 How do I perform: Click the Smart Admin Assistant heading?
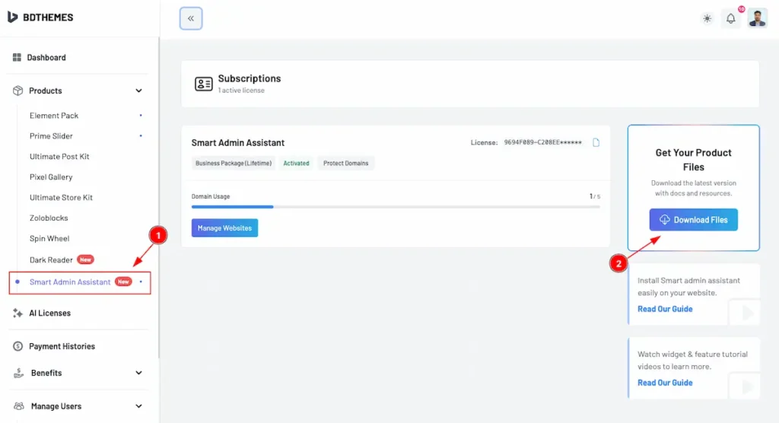tap(238, 143)
